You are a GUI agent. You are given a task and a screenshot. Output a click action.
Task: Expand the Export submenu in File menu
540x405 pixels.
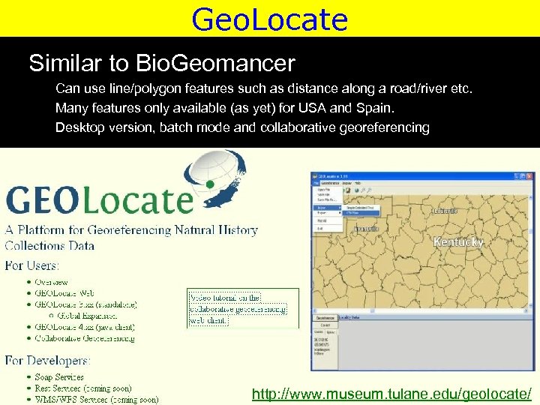(x=327, y=213)
